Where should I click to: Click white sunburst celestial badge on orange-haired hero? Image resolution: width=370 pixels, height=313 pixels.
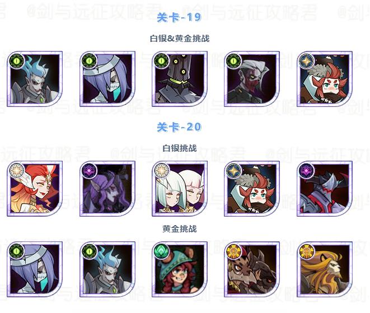click(17, 170)
